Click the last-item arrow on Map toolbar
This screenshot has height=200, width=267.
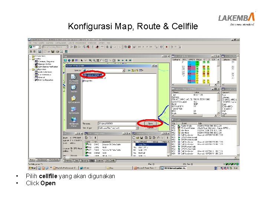(130, 60)
